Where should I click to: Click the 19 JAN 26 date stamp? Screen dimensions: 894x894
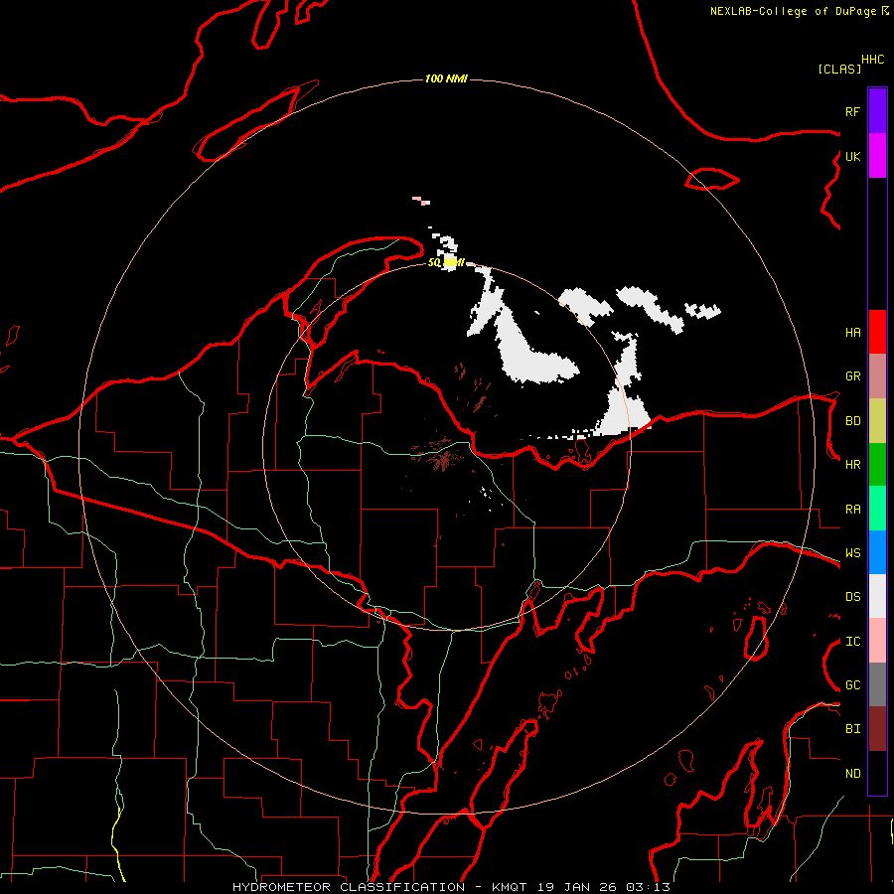point(577,887)
